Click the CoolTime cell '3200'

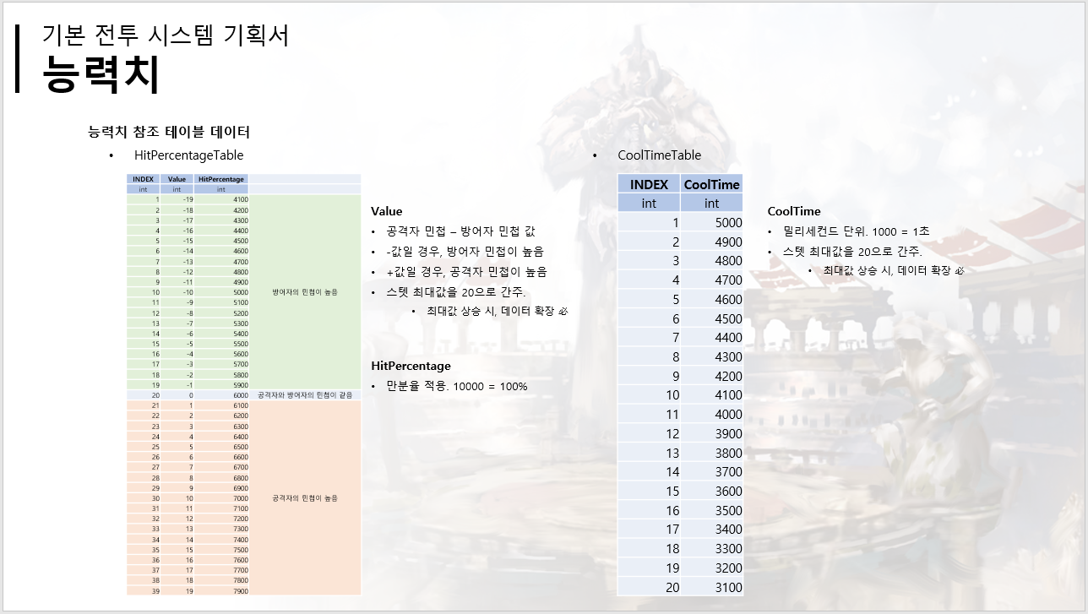[712, 568]
